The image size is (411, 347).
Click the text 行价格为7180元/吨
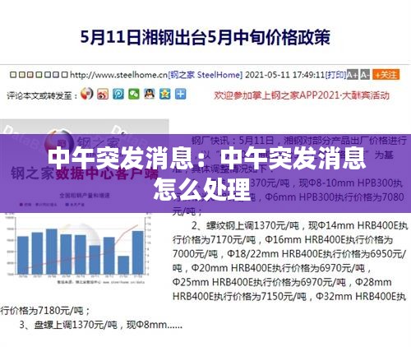point(45,311)
